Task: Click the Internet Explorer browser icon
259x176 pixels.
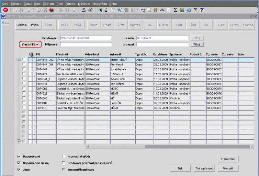Action: click(x=188, y=10)
